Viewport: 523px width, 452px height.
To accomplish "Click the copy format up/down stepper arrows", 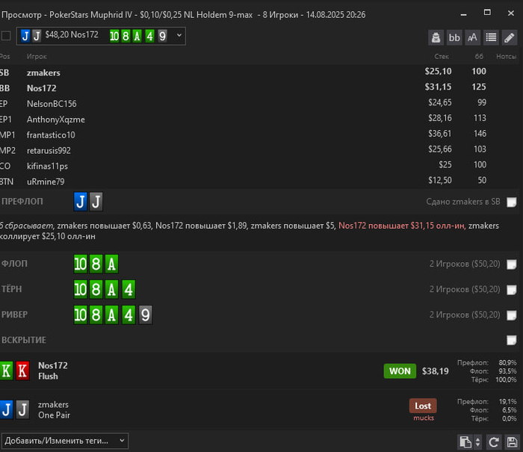I will 477,442.
